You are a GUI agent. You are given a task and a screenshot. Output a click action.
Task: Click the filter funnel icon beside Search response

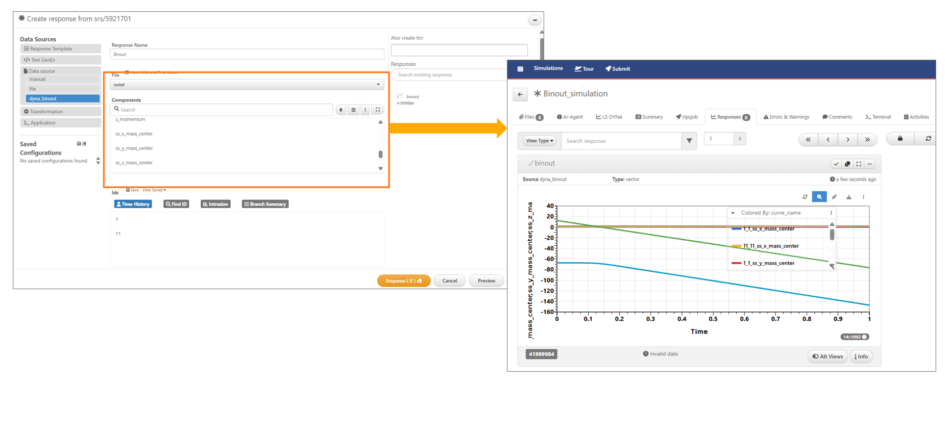pos(689,141)
